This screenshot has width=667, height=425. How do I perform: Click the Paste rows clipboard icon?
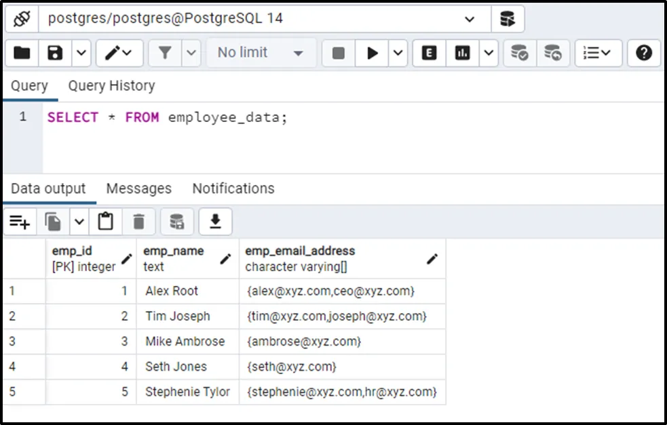click(x=105, y=222)
